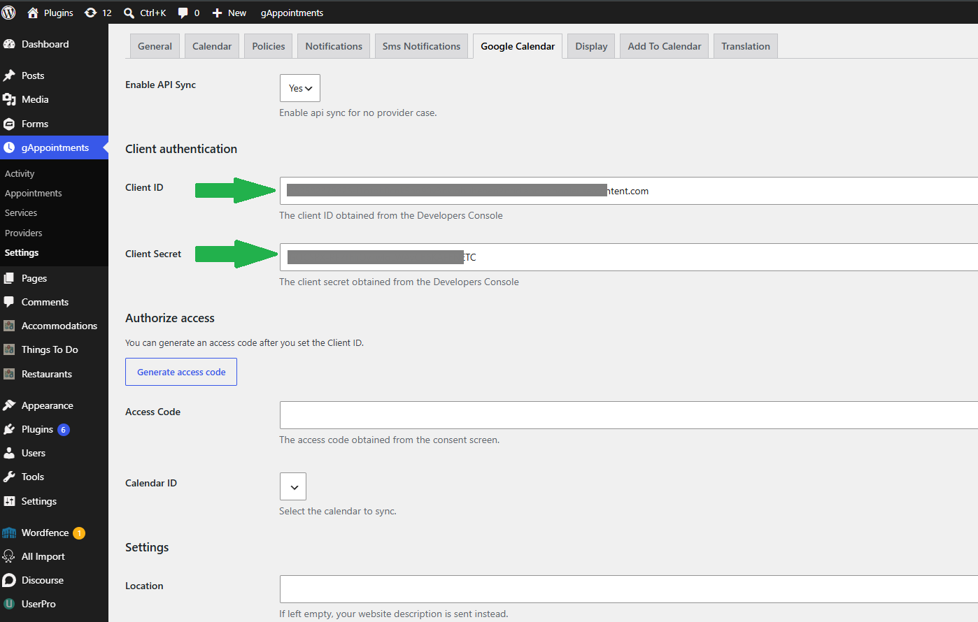
Task: Focus the Client Secret input field
Action: [x=629, y=257]
